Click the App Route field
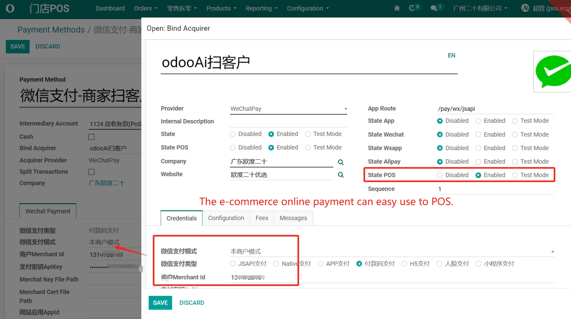The height and width of the screenshot is (319, 571). click(x=495, y=109)
